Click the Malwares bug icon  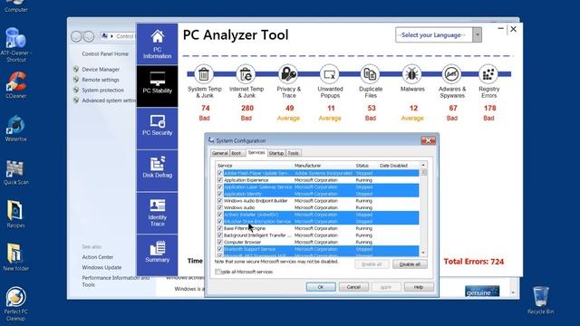click(x=411, y=74)
